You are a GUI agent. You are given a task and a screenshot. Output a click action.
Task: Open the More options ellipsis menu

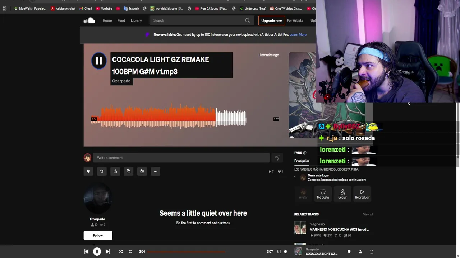click(x=155, y=171)
